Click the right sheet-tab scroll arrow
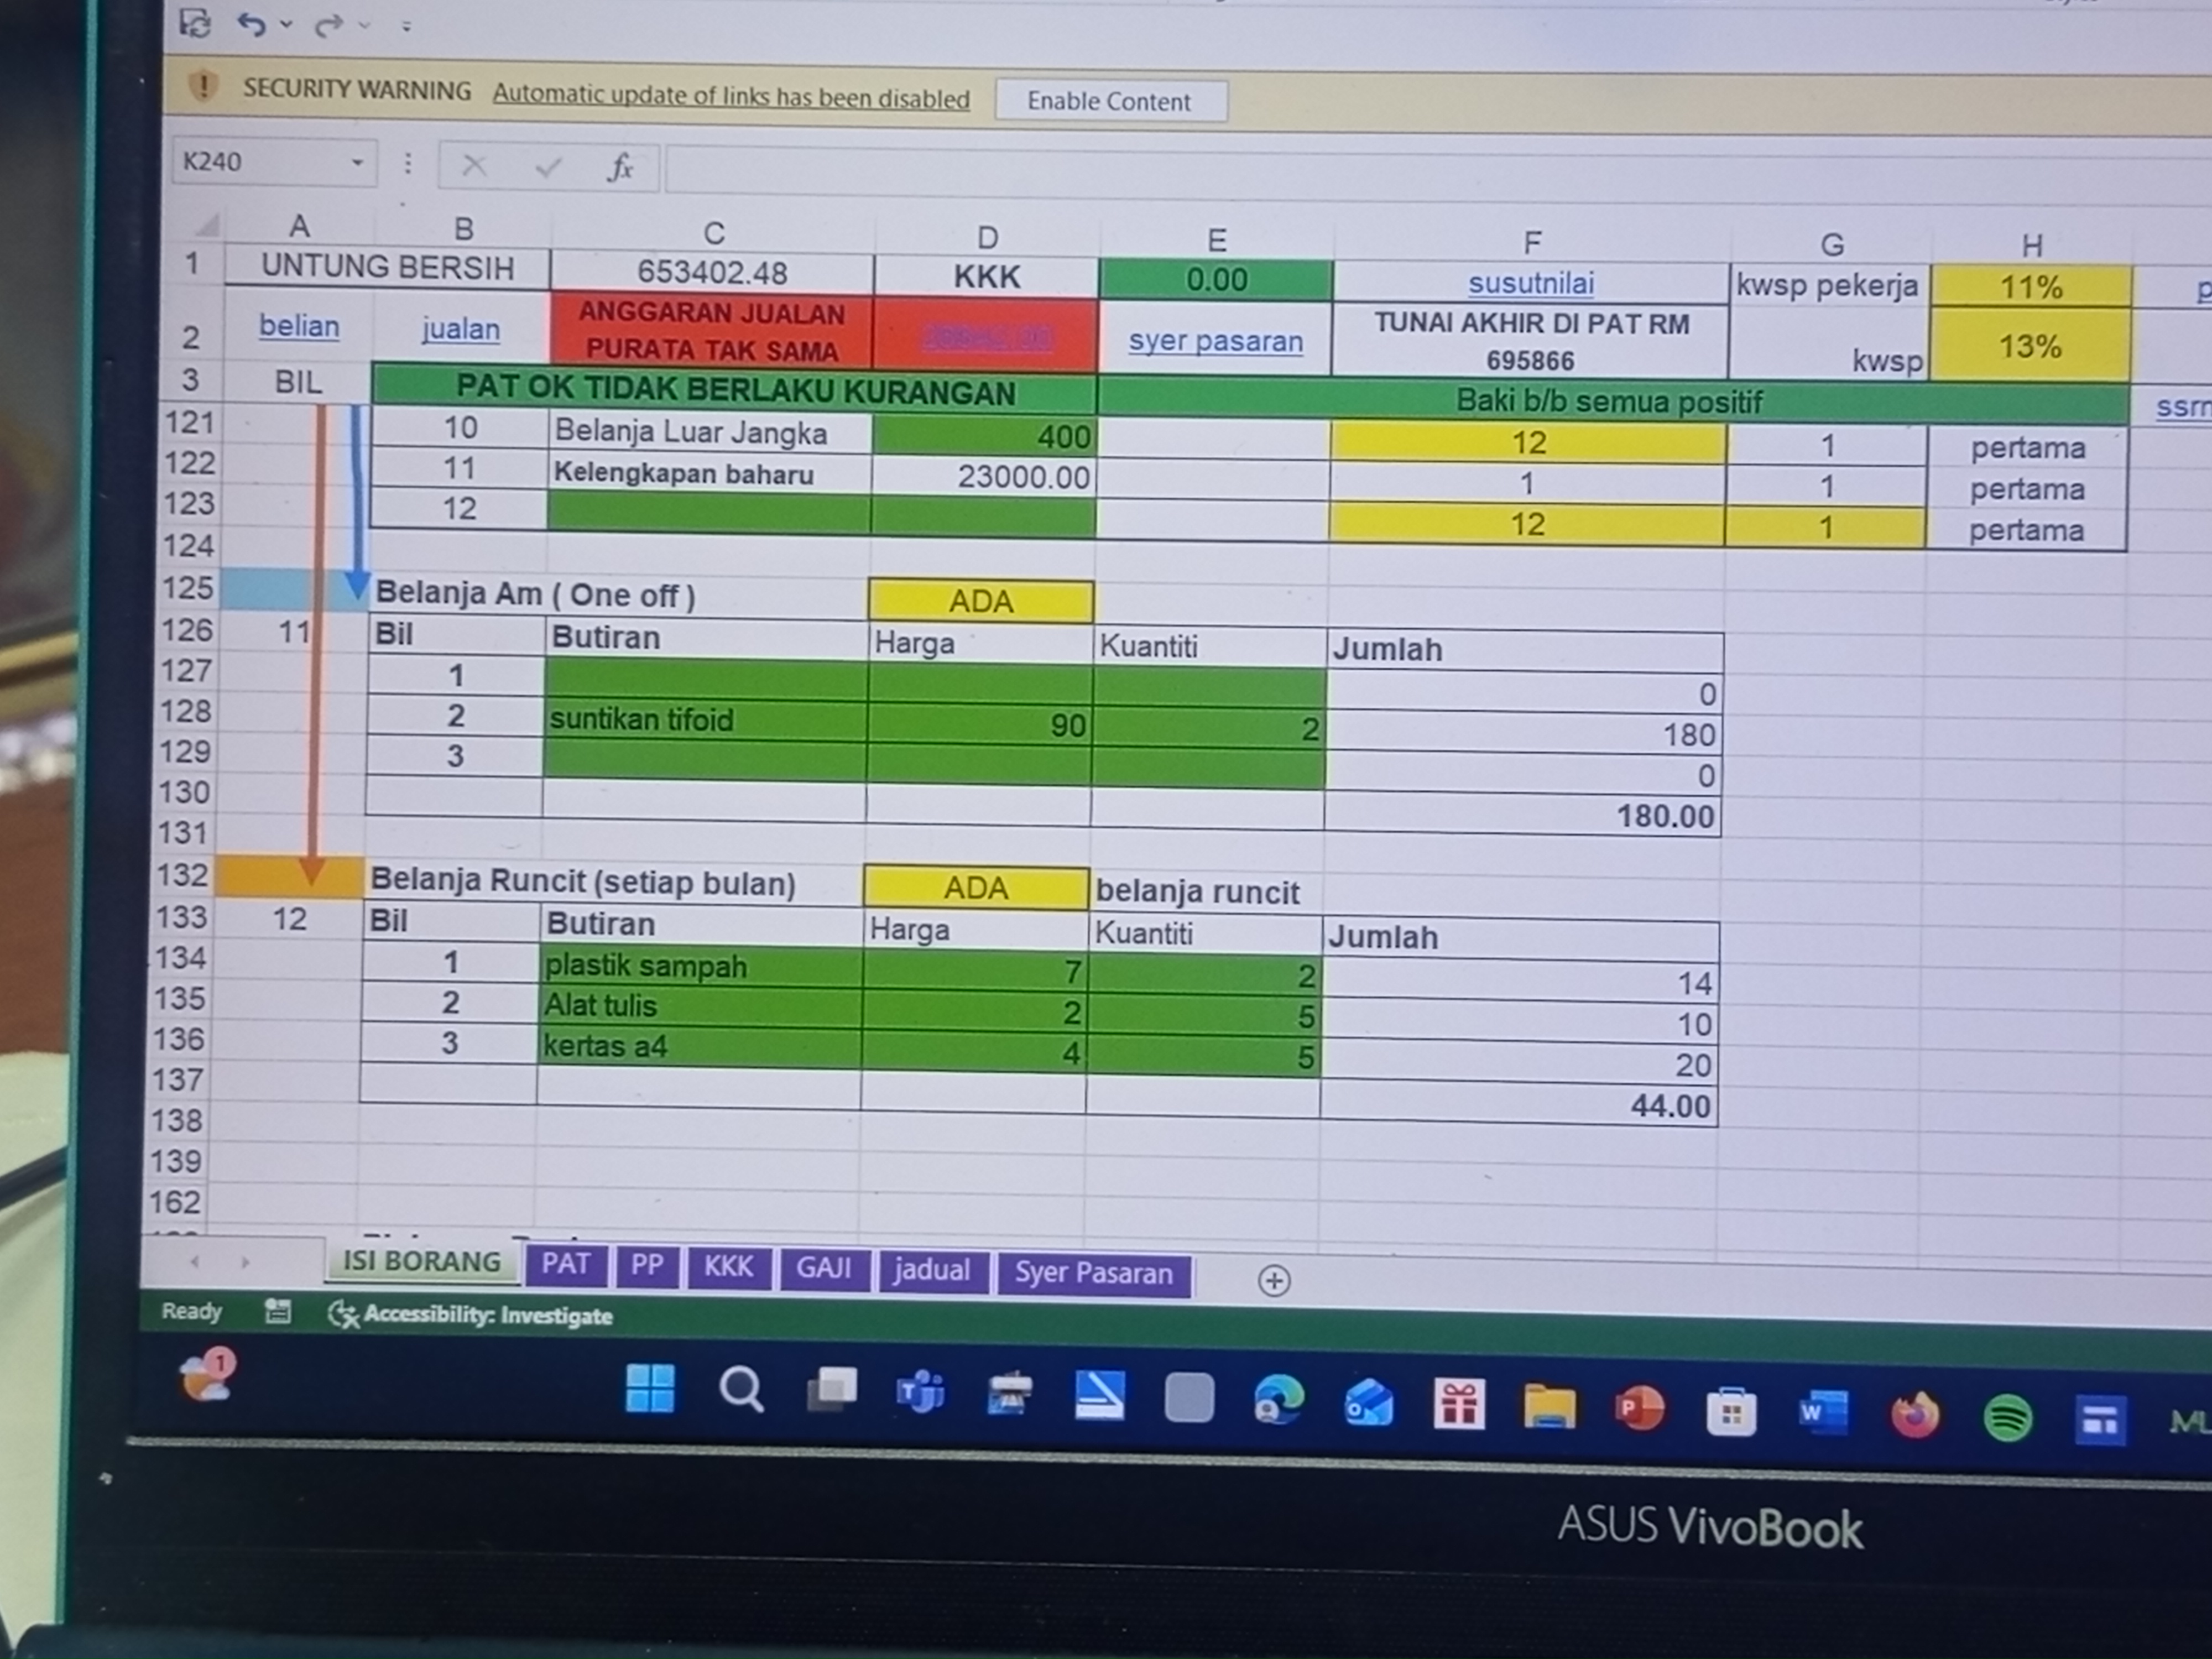This screenshot has width=2212, height=1659. pos(245,1263)
